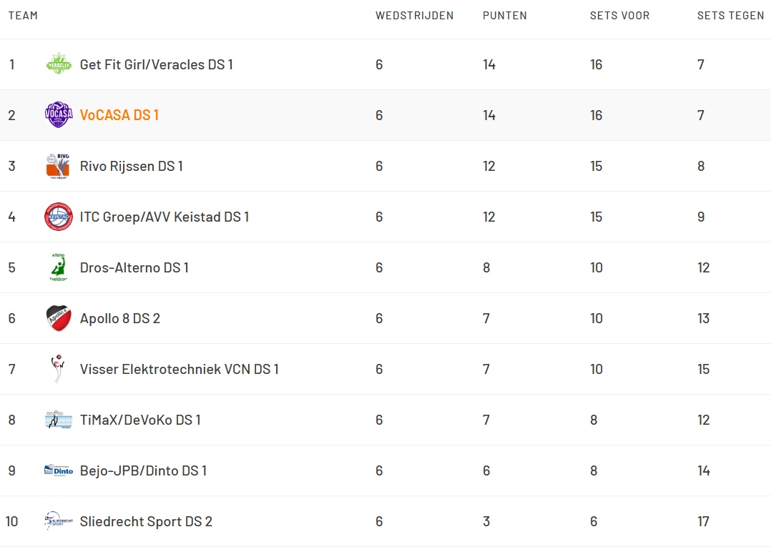Click the SETS VOOR column header
This screenshot has width=771, height=552.
[x=620, y=16]
